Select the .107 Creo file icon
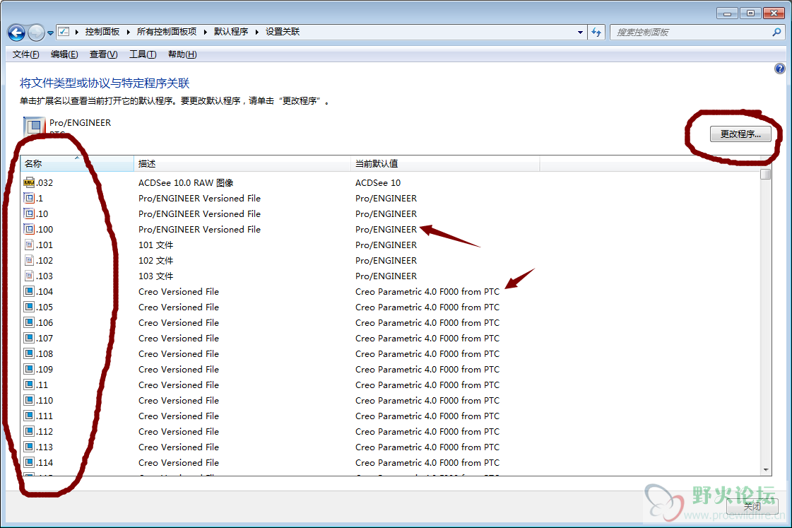 pyautogui.click(x=29, y=339)
